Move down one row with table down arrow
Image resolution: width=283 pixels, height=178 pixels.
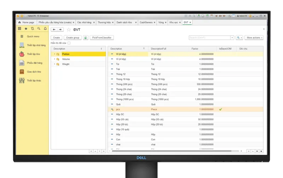[x=257, y=151]
